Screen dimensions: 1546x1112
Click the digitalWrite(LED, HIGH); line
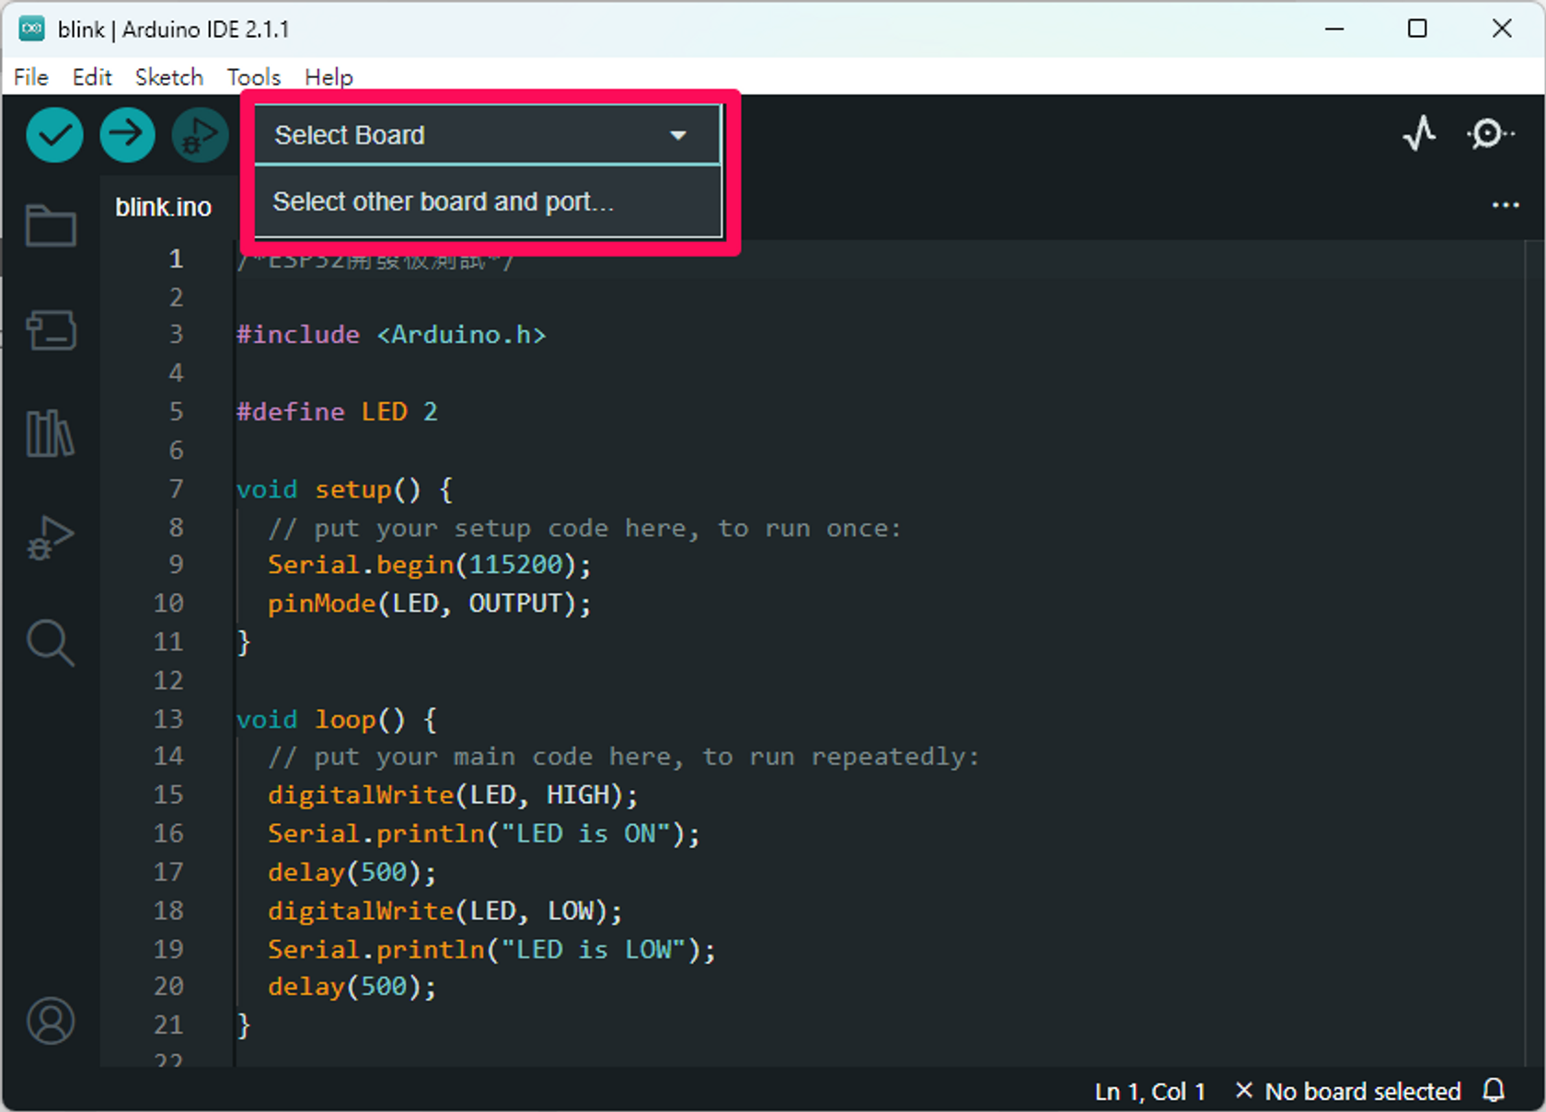[452, 795]
